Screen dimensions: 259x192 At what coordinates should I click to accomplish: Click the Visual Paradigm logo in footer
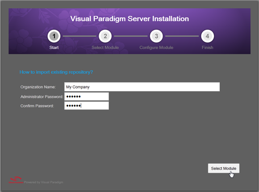tap(16, 180)
